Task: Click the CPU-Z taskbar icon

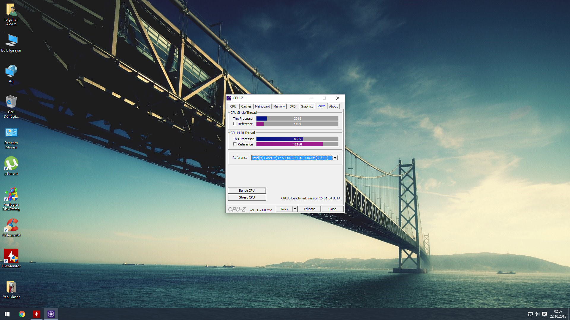Action: click(51, 314)
